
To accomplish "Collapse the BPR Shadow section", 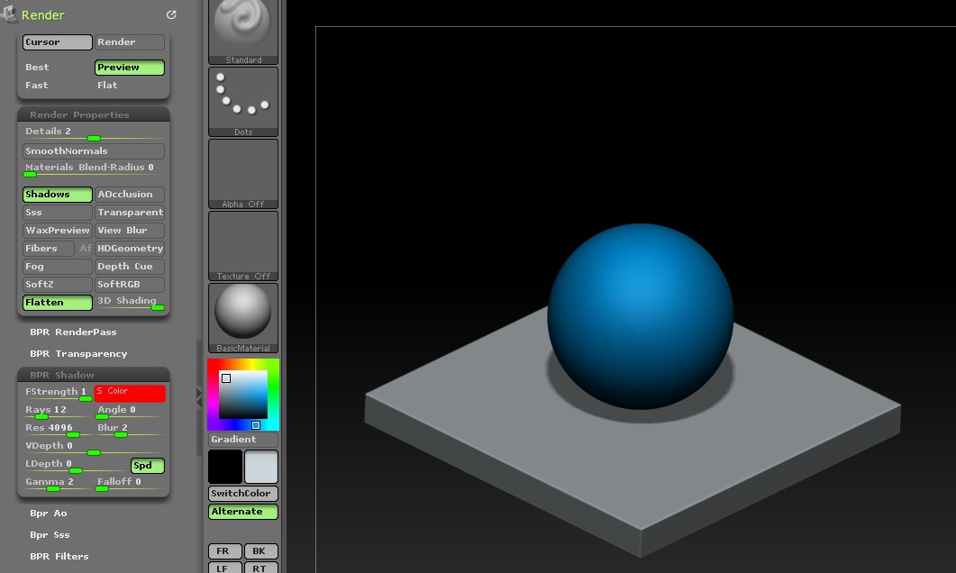I will 94,375.
